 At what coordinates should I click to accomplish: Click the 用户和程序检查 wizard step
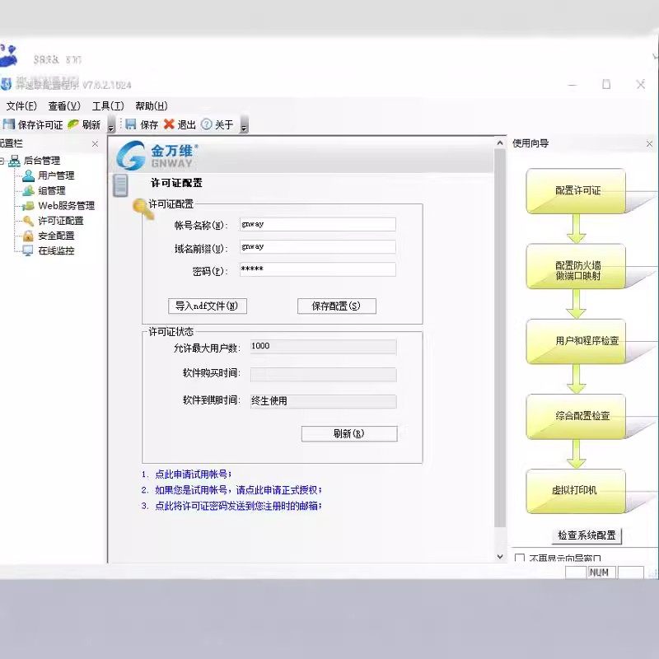(576, 341)
